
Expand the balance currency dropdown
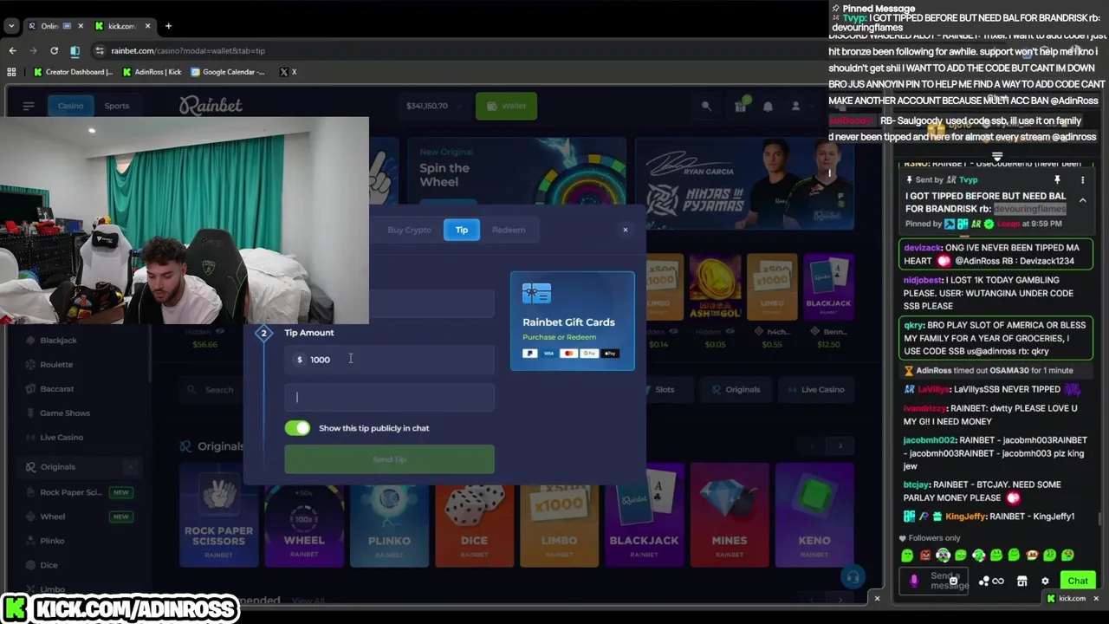[459, 106]
